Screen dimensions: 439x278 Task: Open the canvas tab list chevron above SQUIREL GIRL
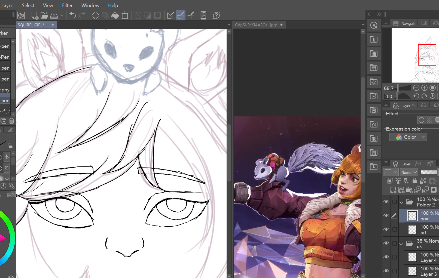tap(229, 24)
